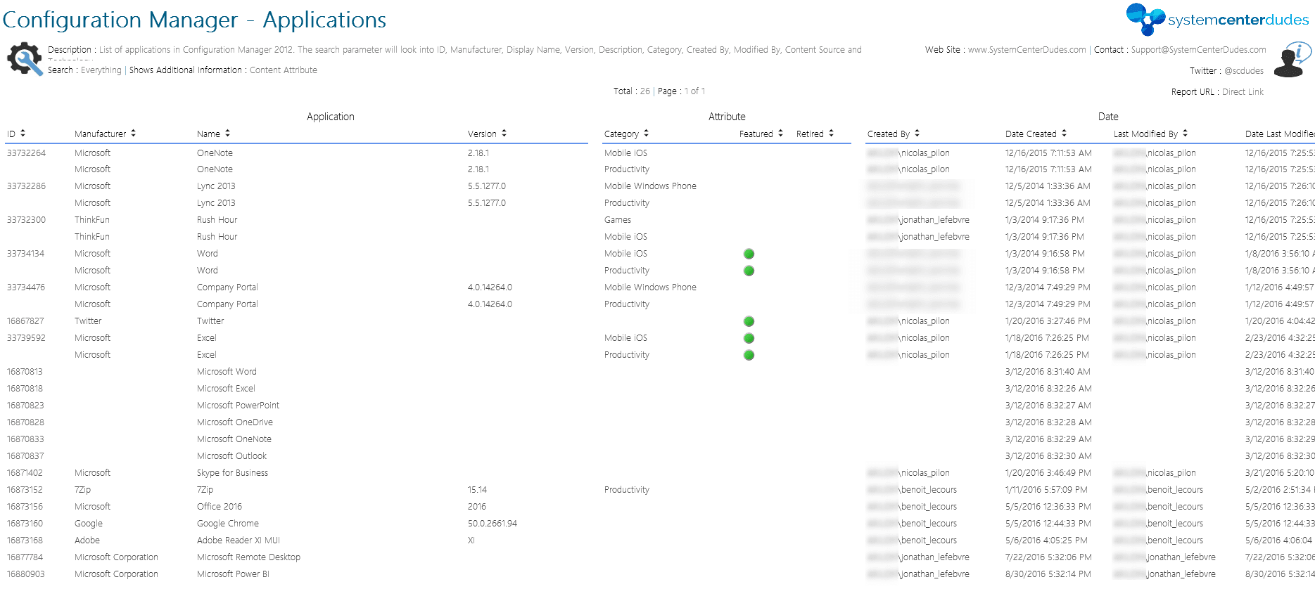This screenshot has height=589, width=1315.
Task: Sort by Retired column arrows
Action: click(x=831, y=134)
